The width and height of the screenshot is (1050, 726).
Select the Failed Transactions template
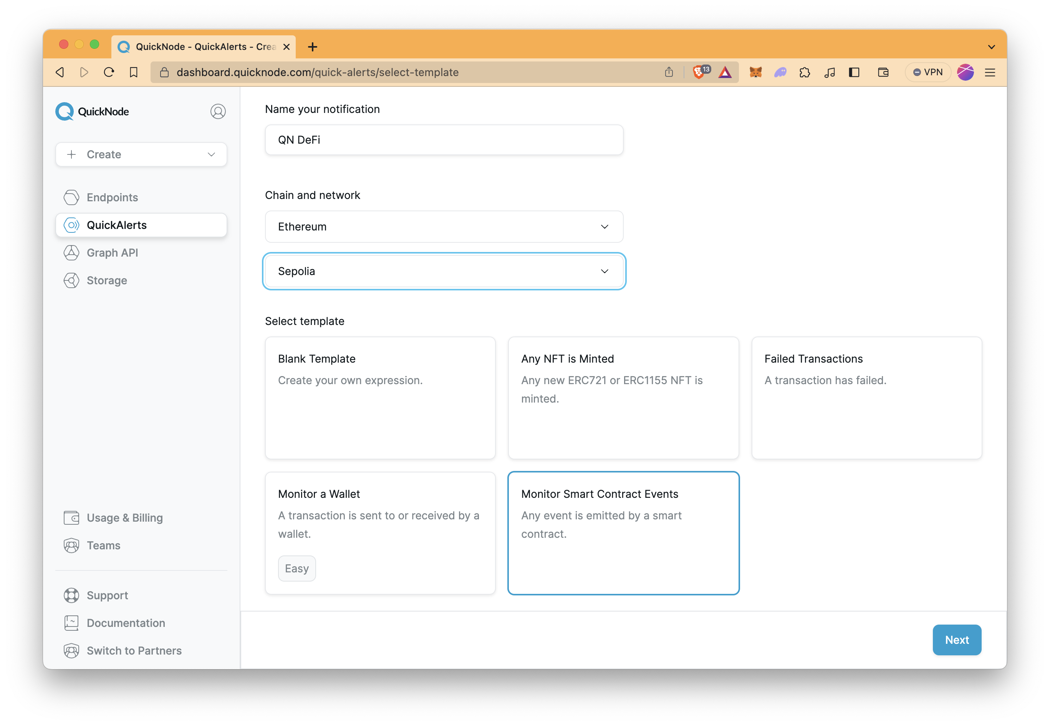pos(866,398)
